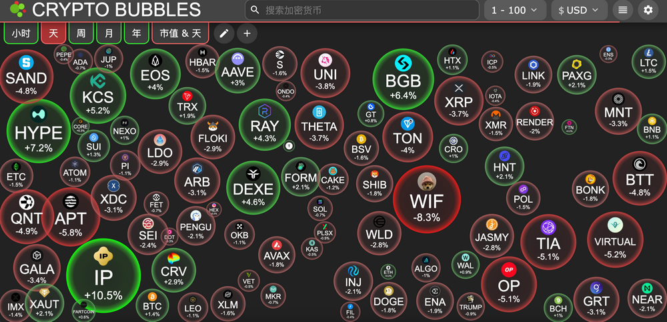Select the WIF bubble
The width and height of the screenshot is (667, 322).
(x=427, y=199)
